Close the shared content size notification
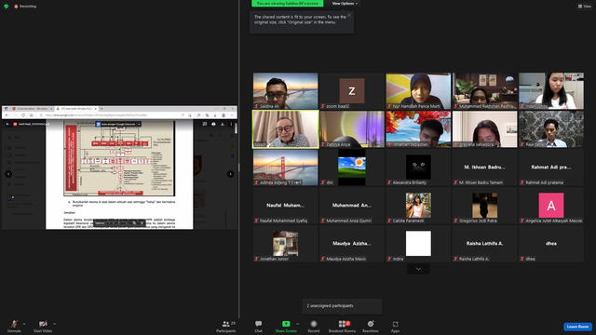596x335 pixels. tap(349, 15)
